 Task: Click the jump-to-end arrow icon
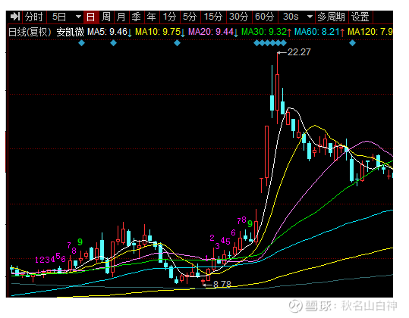pyautogui.click(x=15, y=17)
